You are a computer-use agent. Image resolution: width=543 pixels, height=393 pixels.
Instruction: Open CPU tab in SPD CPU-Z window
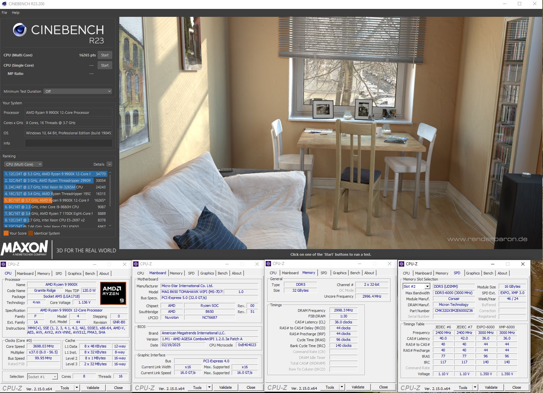click(x=406, y=273)
